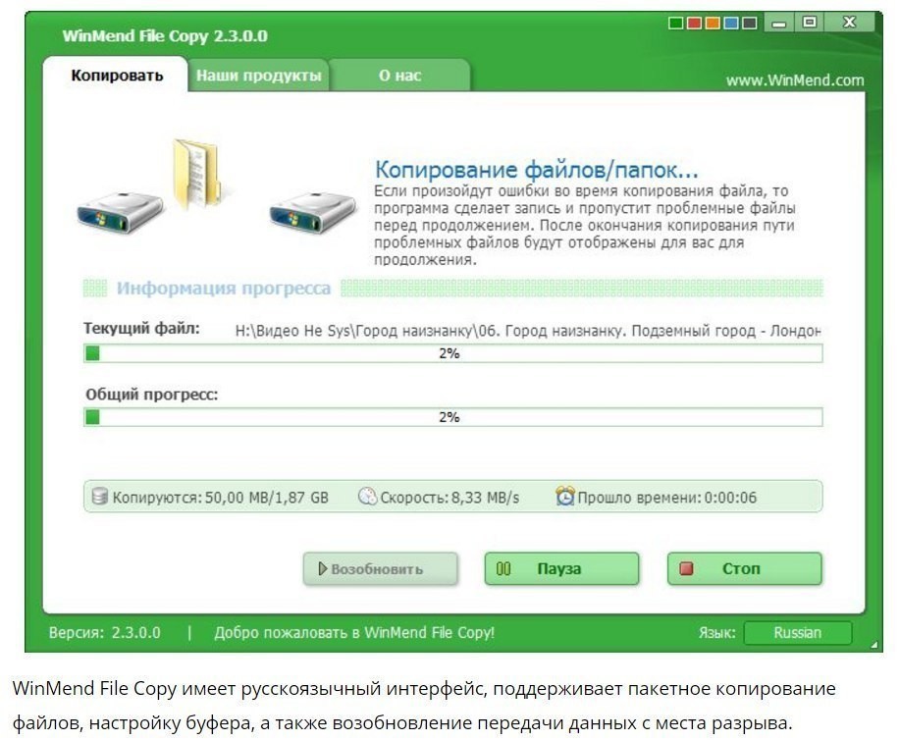The width and height of the screenshot is (899, 741).
Task: Click the destination drive icon on the right
Action: click(x=312, y=212)
